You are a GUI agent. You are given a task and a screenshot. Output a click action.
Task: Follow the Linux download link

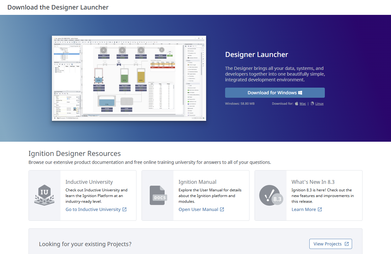(x=319, y=103)
